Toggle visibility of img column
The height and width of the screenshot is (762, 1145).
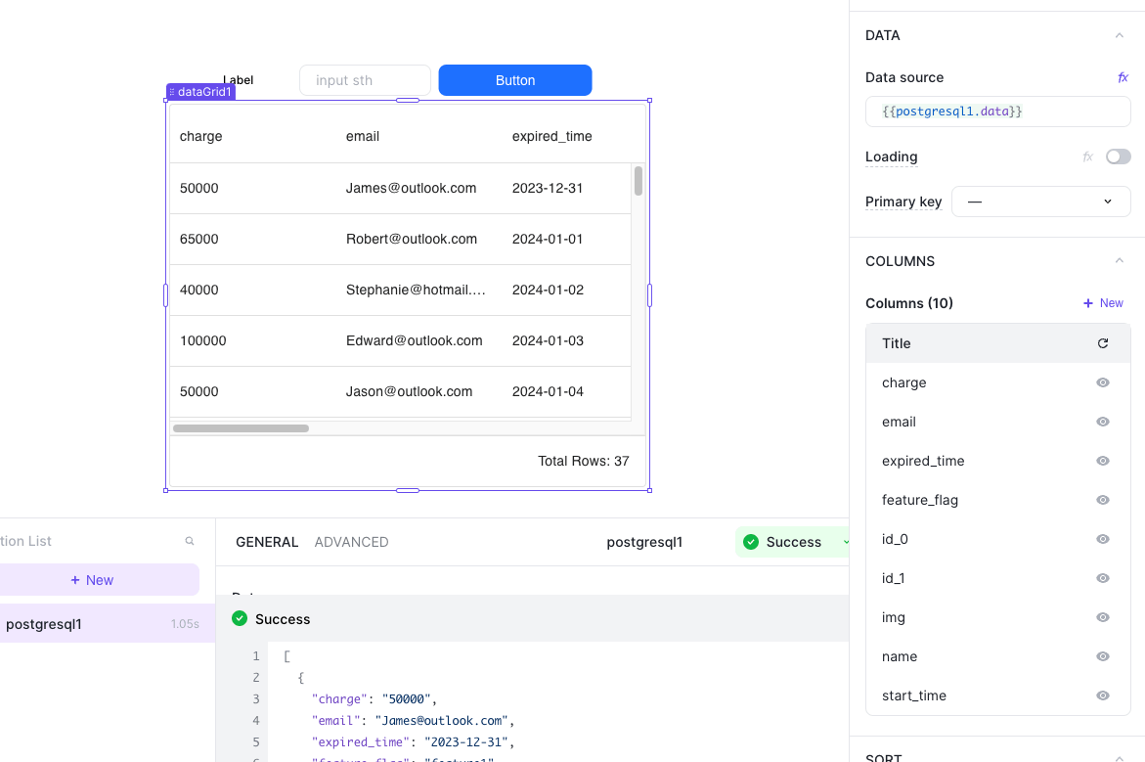tap(1103, 617)
